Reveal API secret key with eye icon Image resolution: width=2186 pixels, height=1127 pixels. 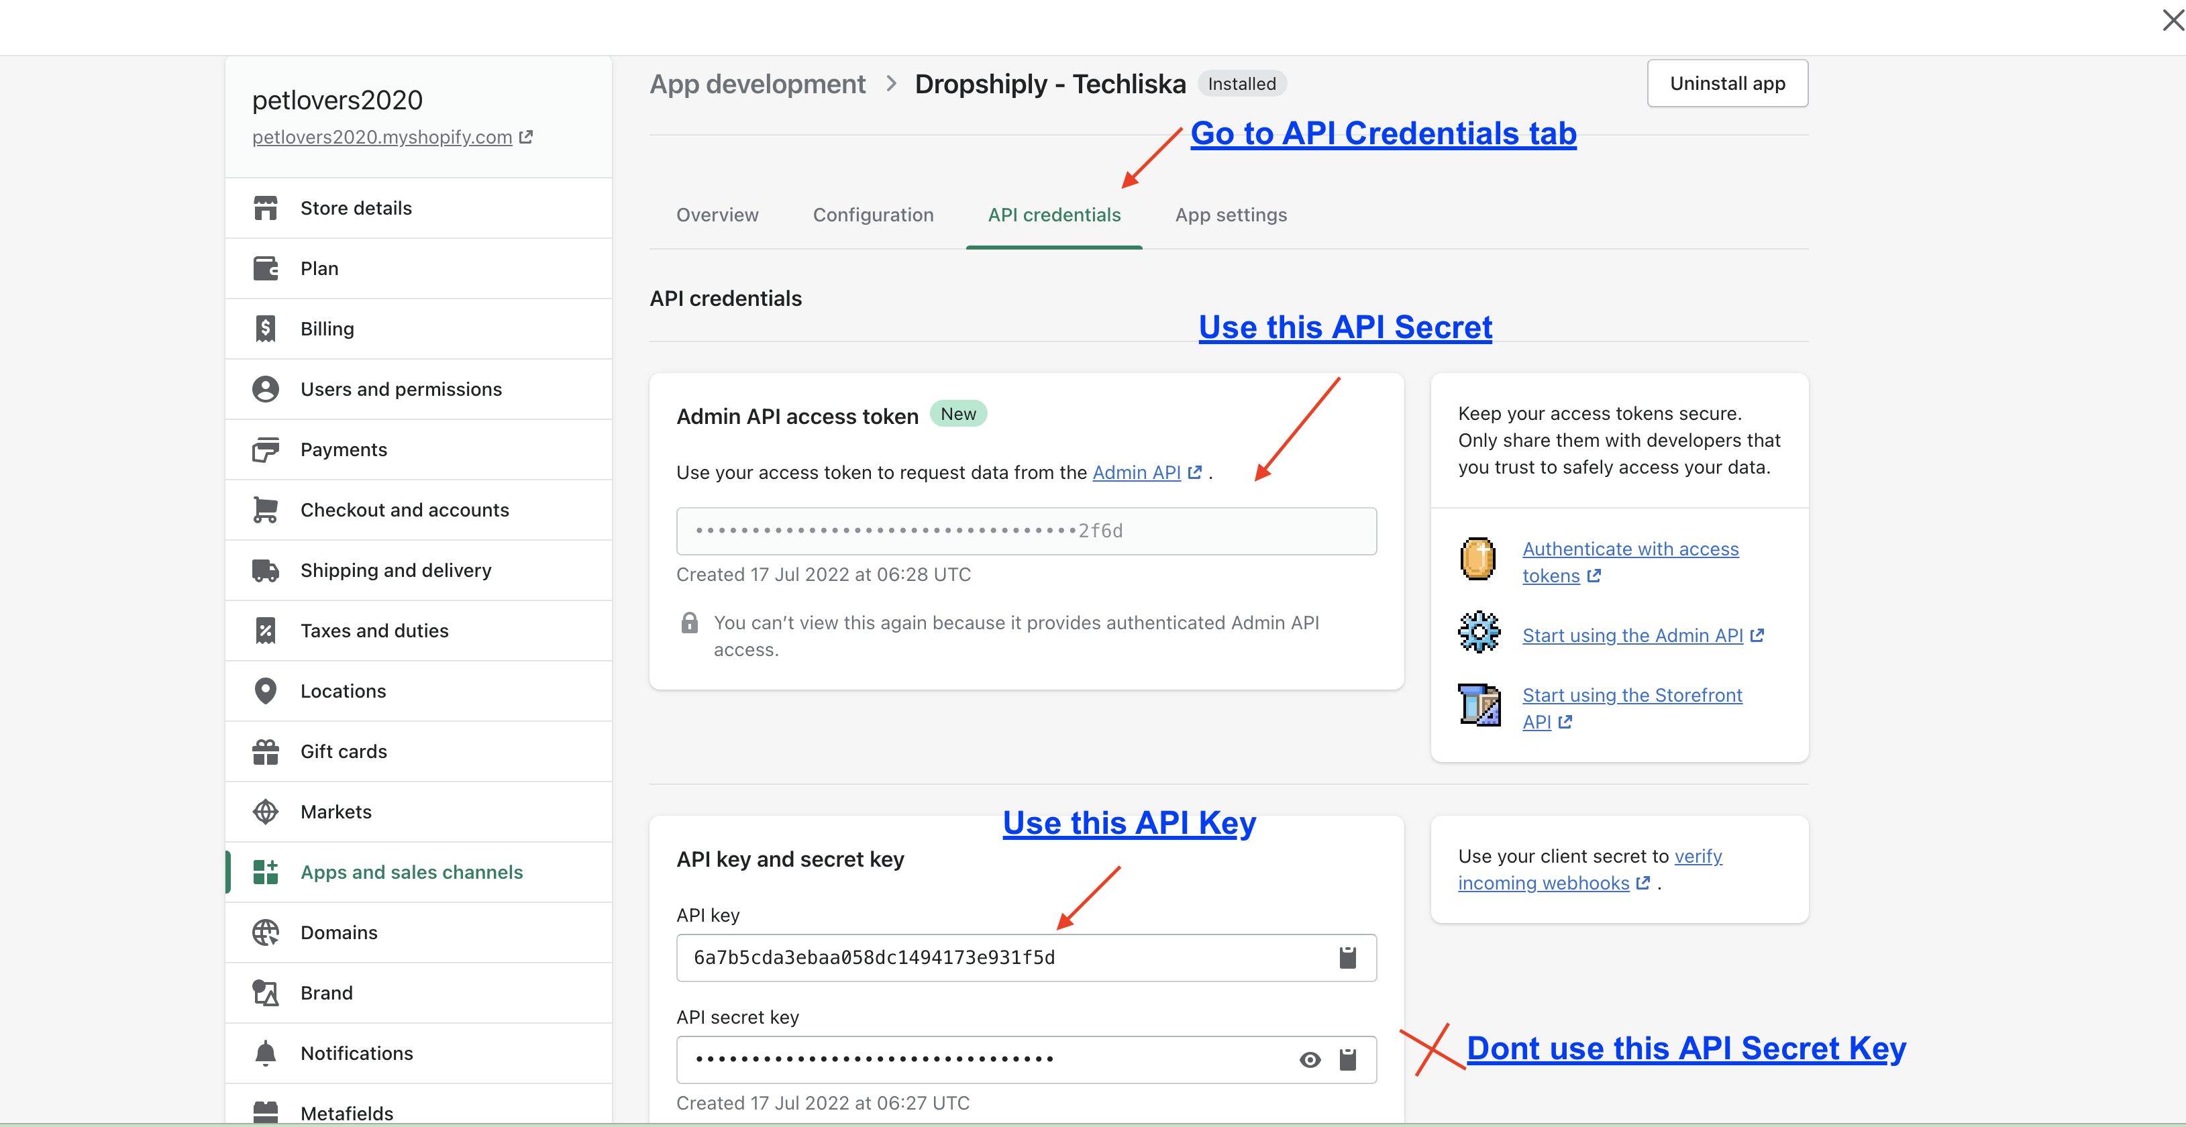1310,1059
